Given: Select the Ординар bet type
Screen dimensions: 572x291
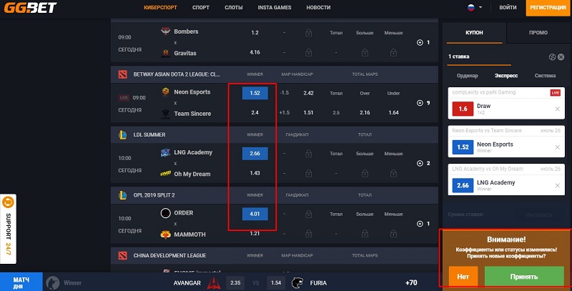Looking at the screenshot, I should pyautogui.click(x=467, y=75).
